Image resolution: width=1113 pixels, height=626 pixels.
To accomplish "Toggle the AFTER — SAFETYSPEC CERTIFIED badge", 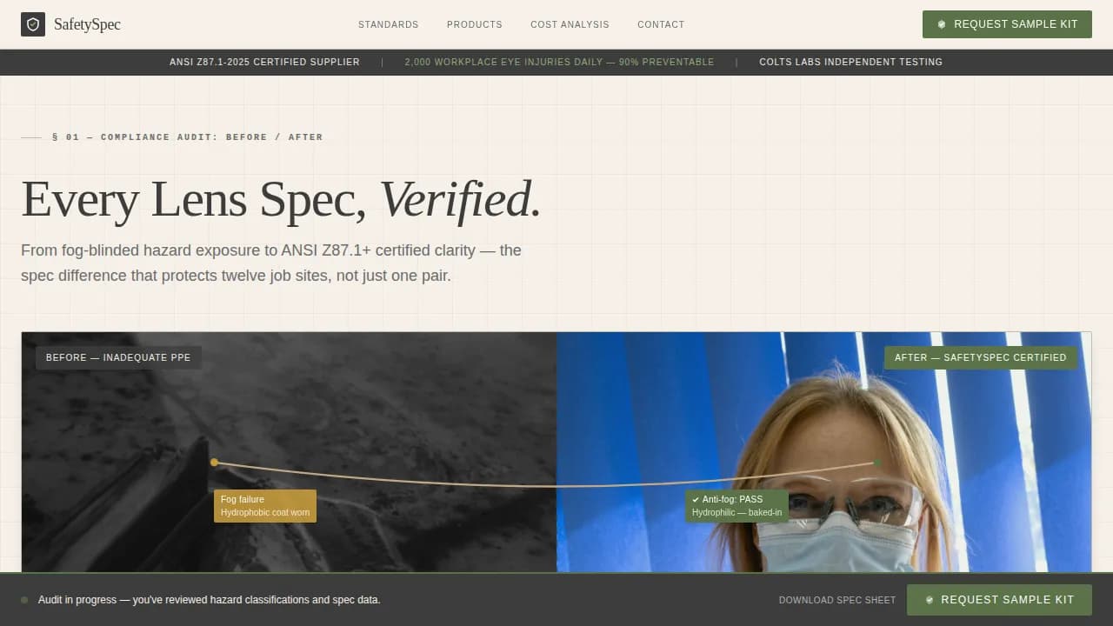I will pos(981,357).
